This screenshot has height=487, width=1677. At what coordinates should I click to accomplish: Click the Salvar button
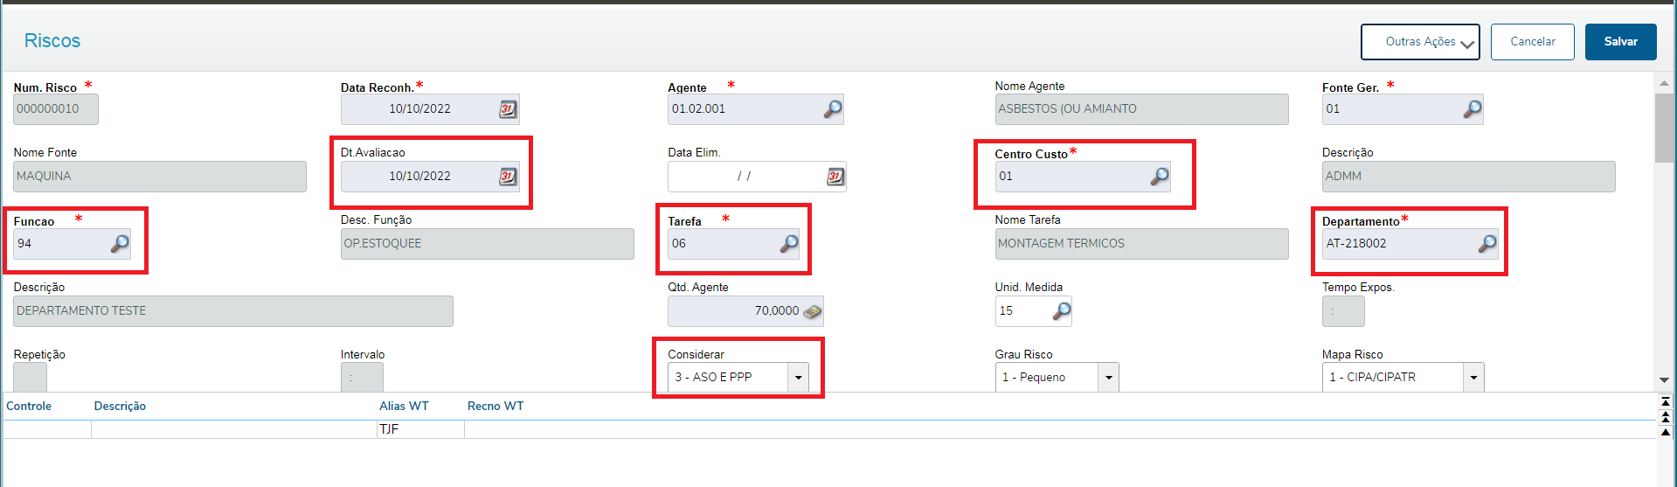1621,42
